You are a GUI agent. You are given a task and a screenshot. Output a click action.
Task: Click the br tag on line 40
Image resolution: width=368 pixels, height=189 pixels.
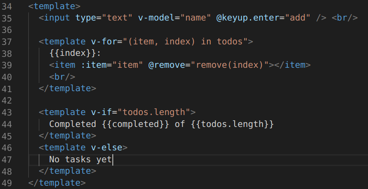[62, 77]
